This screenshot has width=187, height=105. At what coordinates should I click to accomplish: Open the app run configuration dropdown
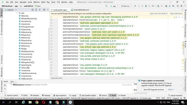114,6
